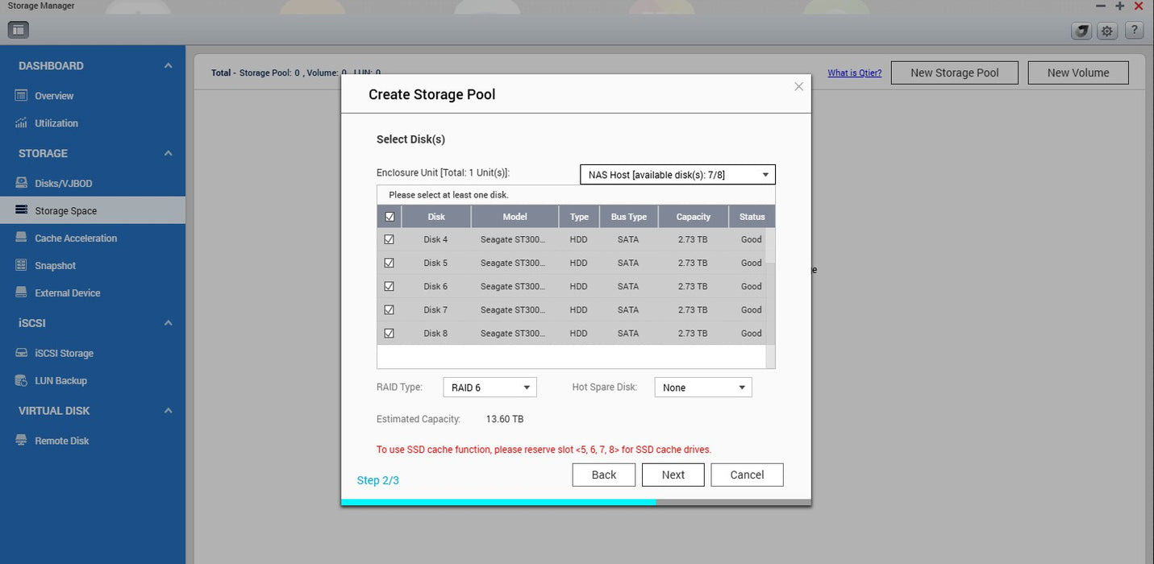Click the Type column header
Viewport: 1154px width, 564px height.
coord(579,217)
